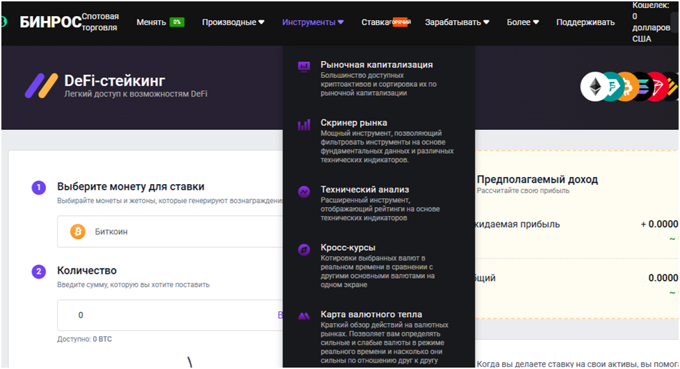The image size is (680, 369).
Task: Open the Менять menu item
Action: click(x=152, y=22)
